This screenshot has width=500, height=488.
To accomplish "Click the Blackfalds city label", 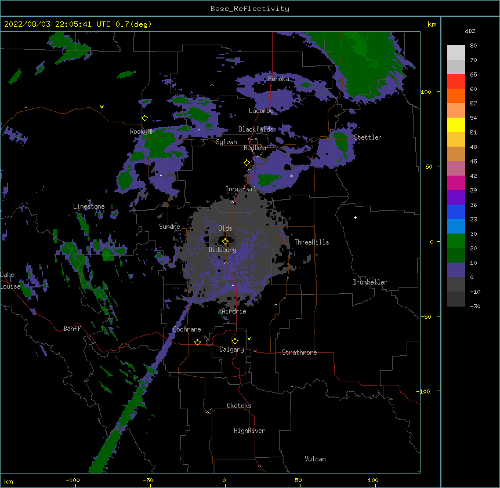I will click(256, 129).
